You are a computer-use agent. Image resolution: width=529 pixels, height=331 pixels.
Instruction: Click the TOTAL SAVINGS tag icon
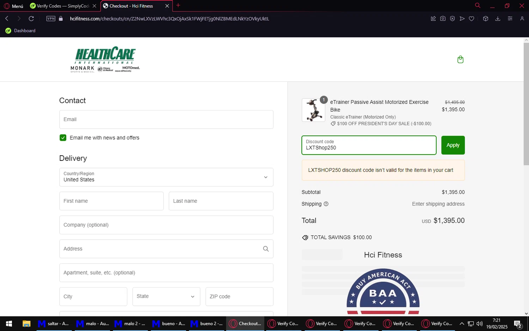[305, 237]
